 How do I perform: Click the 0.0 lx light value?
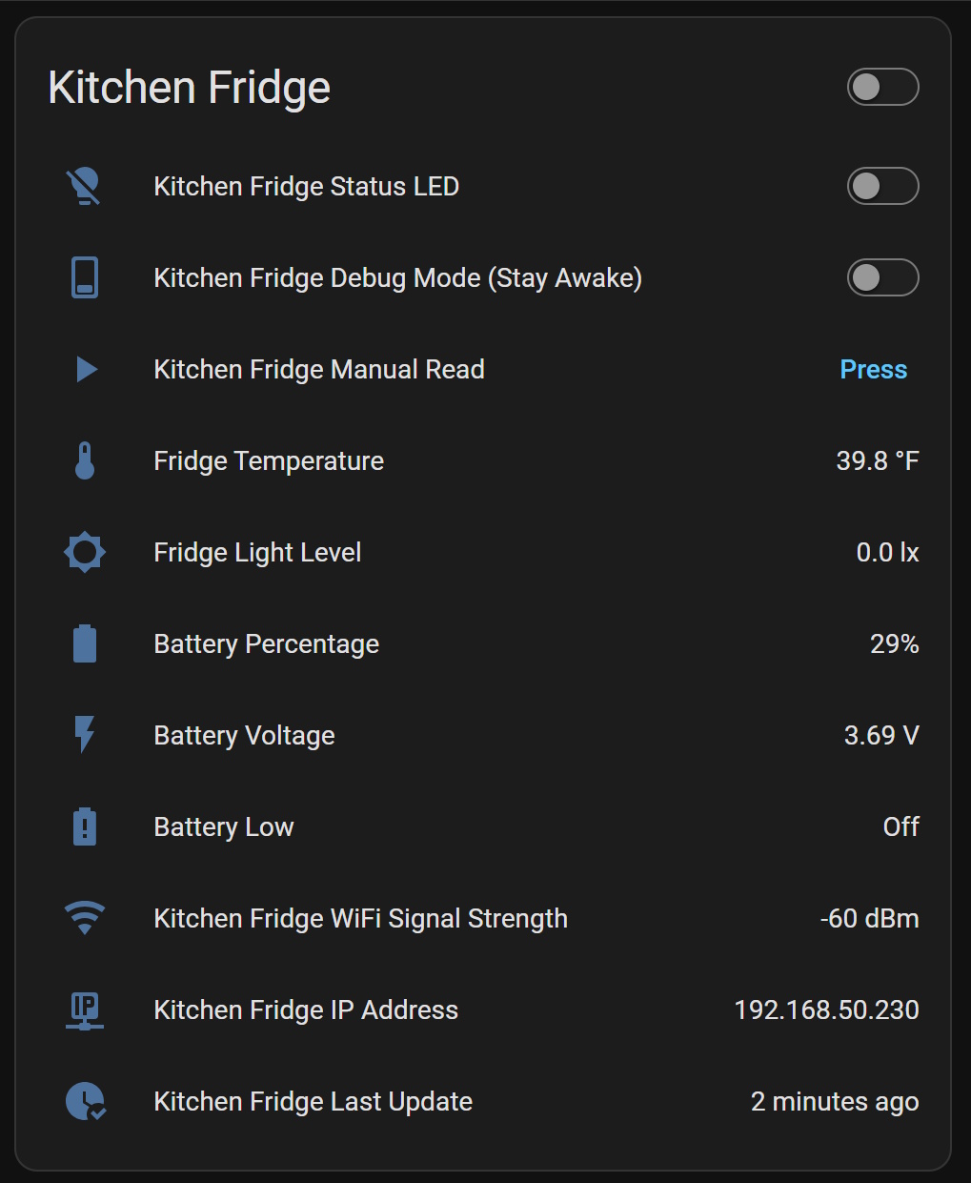888,552
